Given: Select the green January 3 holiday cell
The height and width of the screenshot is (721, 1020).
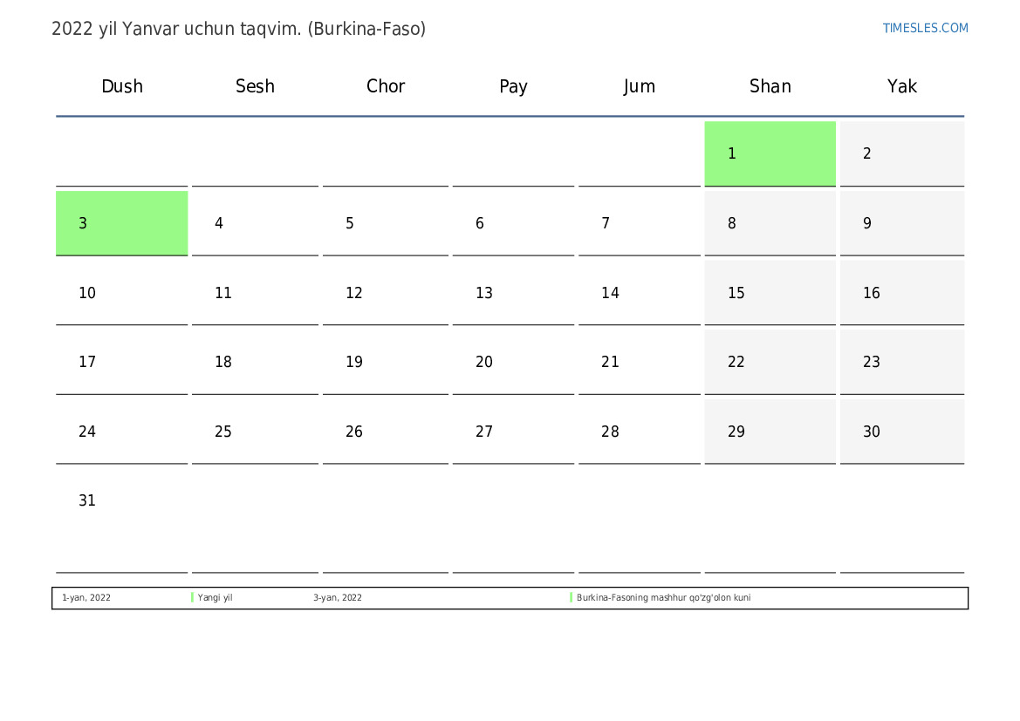Looking at the screenshot, I should [121, 223].
